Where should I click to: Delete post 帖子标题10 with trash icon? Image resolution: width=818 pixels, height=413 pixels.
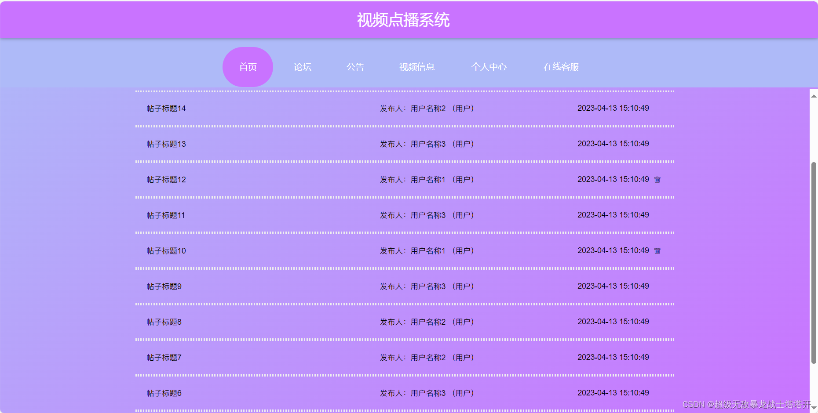657,251
